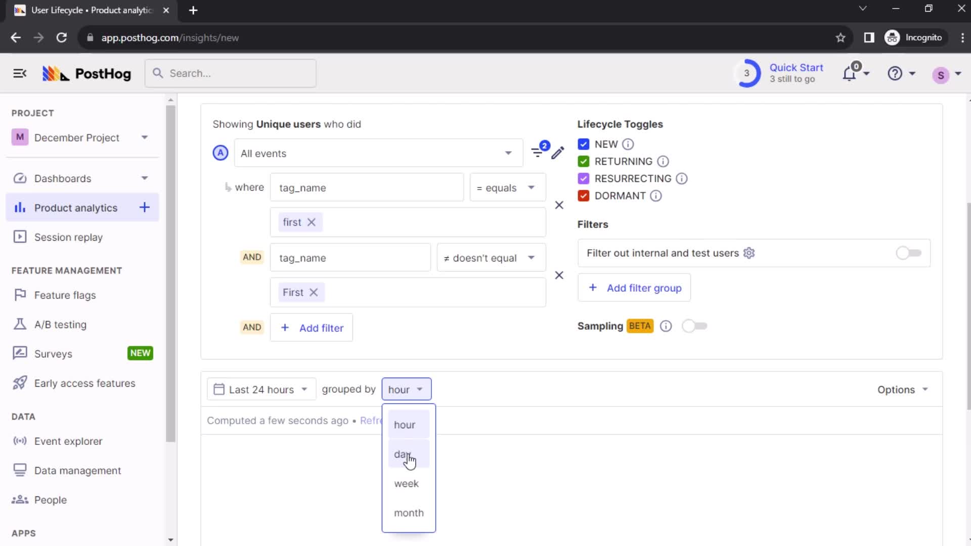Open Feature flags menu item
The image size is (971, 546).
65,295
